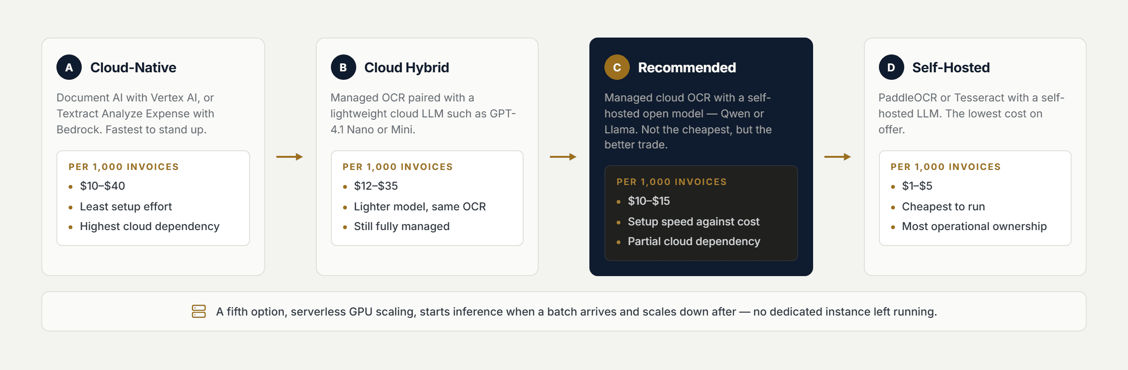This screenshot has height=370, width=1128.
Task: Click the $1–$5 price bullet
Action: click(x=917, y=186)
